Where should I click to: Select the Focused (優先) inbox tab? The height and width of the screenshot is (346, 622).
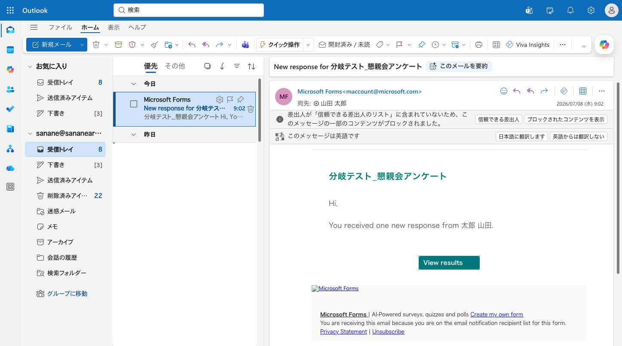(x=150, y=66)
